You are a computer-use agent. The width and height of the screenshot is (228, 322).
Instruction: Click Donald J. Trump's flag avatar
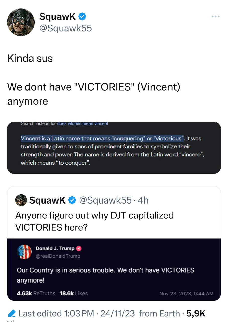click(24, 252)
